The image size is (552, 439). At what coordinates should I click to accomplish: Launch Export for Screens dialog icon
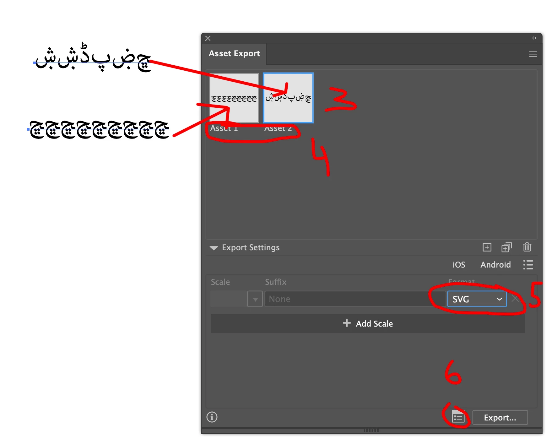click(x=458, y=417)
